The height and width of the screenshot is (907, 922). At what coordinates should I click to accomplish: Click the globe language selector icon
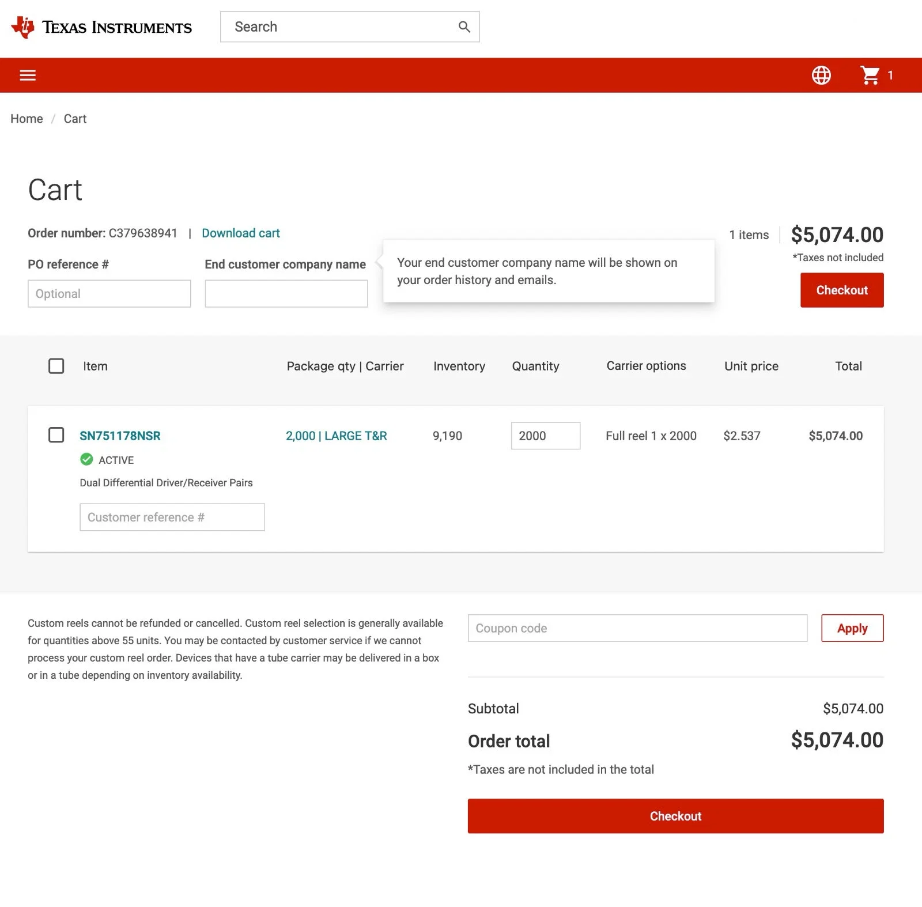(821, 75)
